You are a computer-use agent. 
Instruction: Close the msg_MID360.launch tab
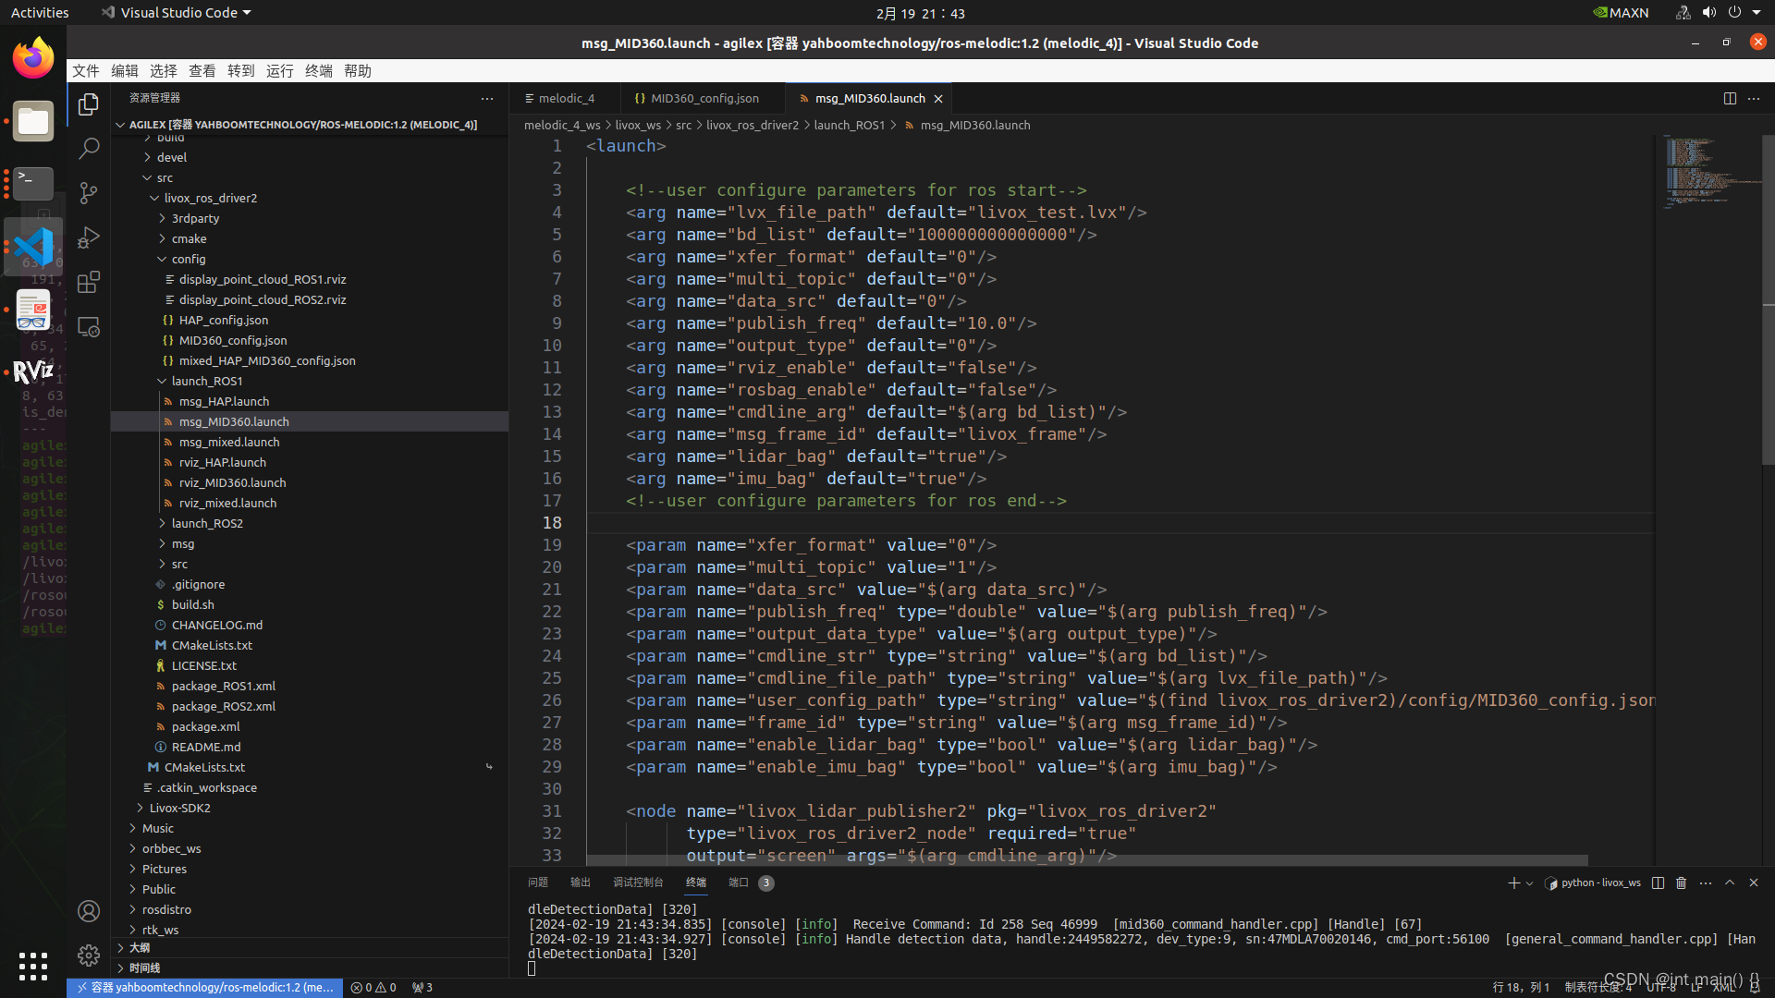(x=938, y=98)
